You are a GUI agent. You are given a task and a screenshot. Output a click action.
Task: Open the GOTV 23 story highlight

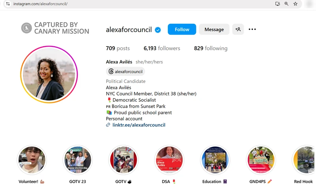[x=77, y=160]
